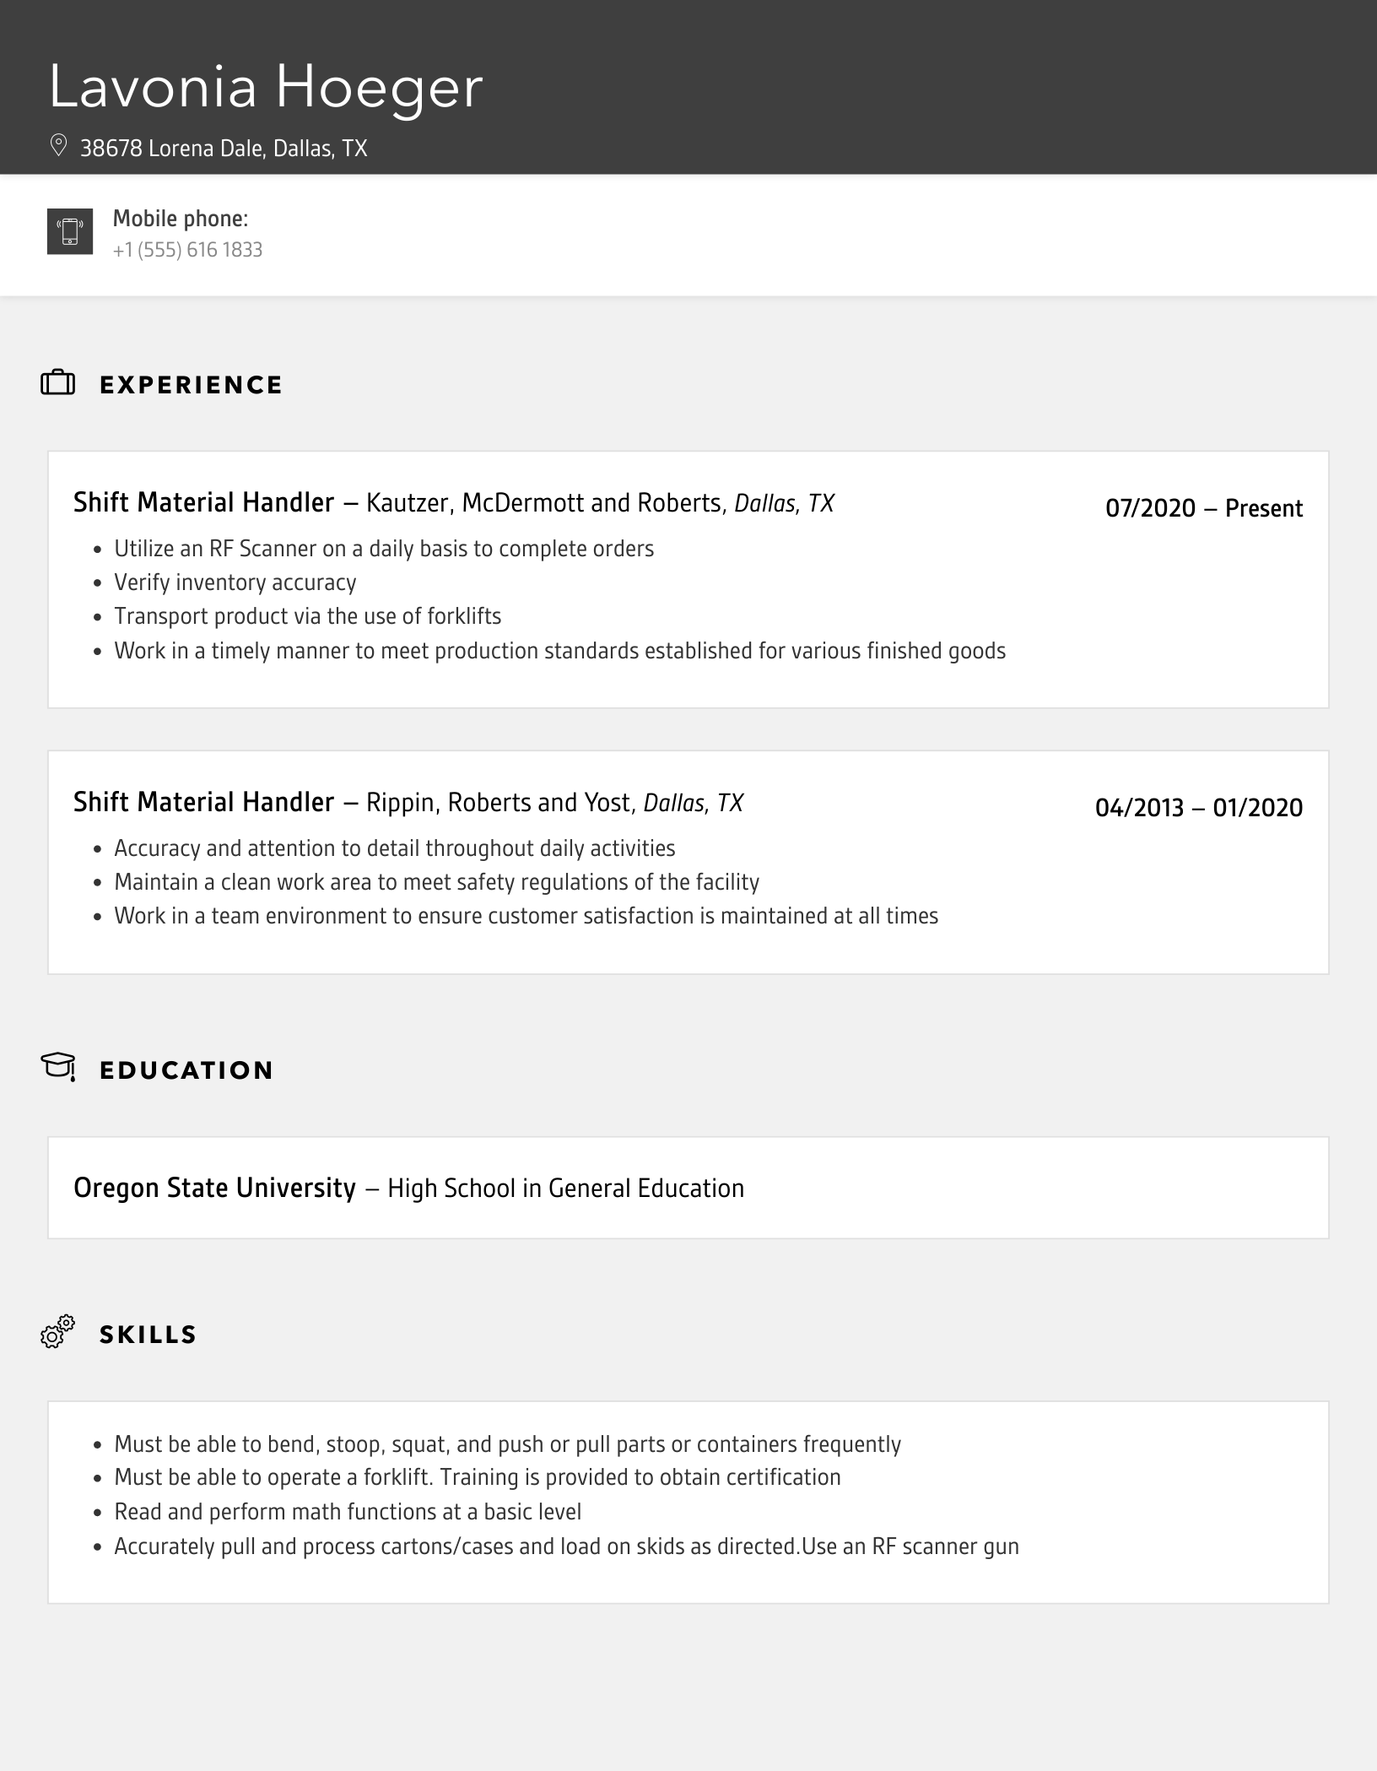Viewport: 1377px width, 1771px height.
Task: Click Oregon State University entry
Action: click(214, 1189)
